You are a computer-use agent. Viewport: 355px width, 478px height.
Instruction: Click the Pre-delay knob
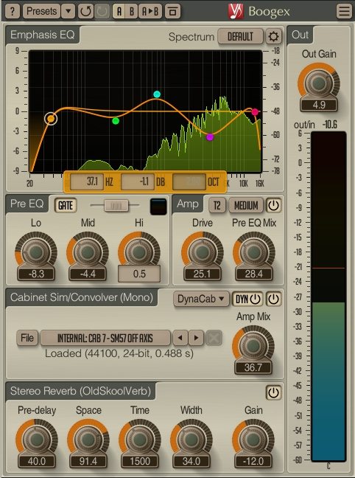point(37,440)
